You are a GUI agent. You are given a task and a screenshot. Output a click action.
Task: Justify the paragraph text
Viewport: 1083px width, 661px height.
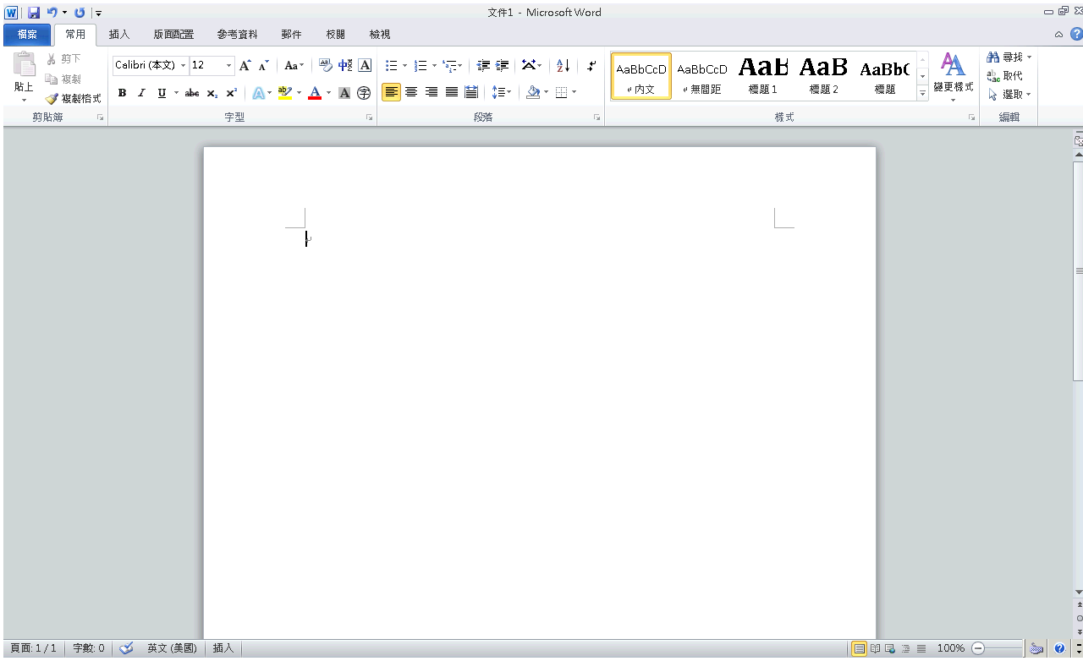pos(452,92)
